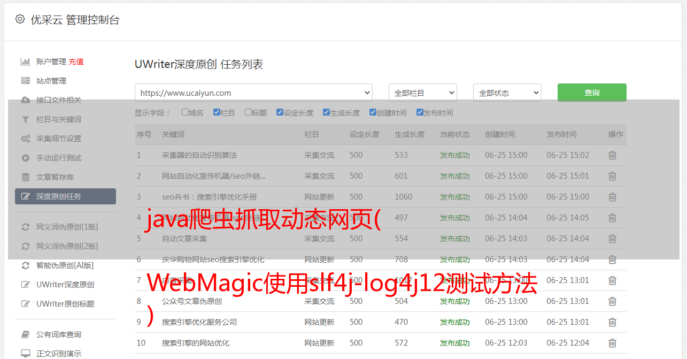Screen dimensions: 687x359
Task: Open 正文识别演示 link in sidebar
Action: pos(59,354)
